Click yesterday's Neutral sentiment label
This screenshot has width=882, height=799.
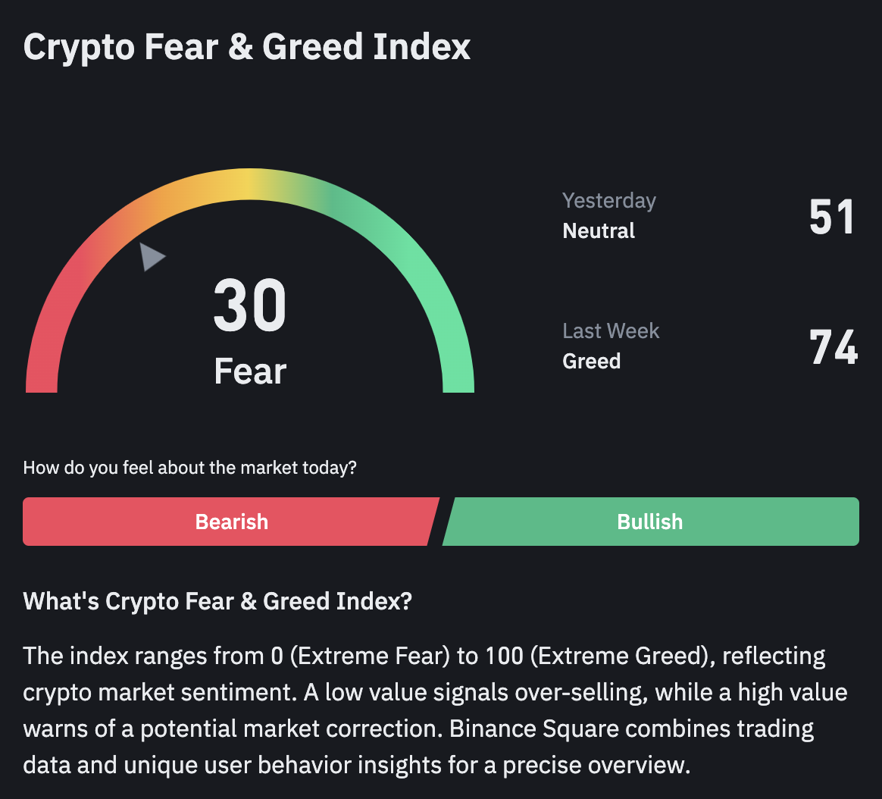(599, 230)
